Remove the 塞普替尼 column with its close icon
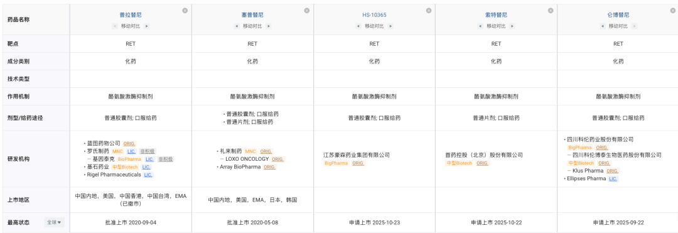 pos(306,11)
